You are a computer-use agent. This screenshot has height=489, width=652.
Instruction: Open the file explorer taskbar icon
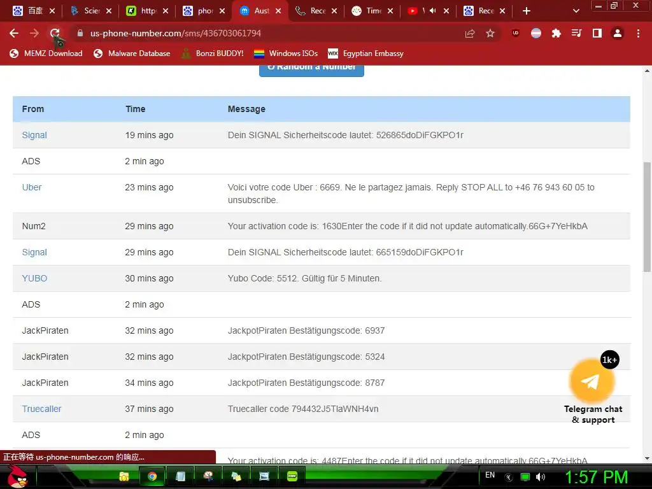click(124, 476)
